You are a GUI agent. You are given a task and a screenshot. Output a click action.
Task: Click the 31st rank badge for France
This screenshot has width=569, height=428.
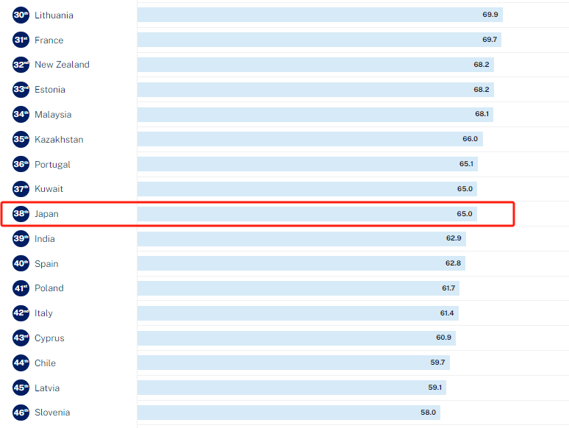click(21, 40)
